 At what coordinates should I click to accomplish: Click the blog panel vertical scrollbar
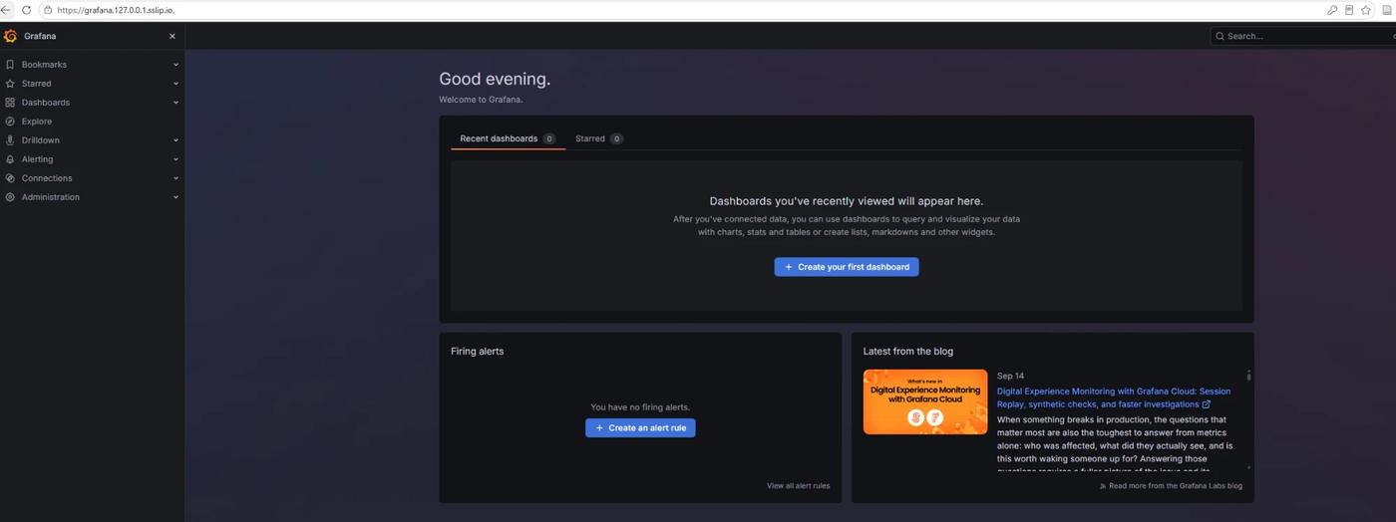[1248, 376]
